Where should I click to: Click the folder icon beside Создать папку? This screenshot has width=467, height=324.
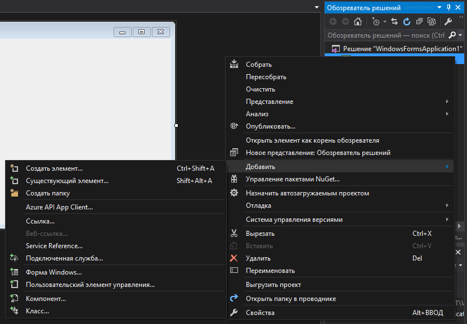[x=14, y=193]
